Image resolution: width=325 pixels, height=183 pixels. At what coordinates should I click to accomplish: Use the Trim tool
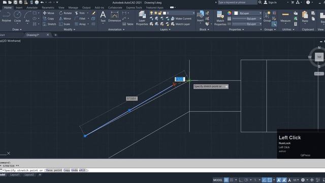click(x=80, y=13)
